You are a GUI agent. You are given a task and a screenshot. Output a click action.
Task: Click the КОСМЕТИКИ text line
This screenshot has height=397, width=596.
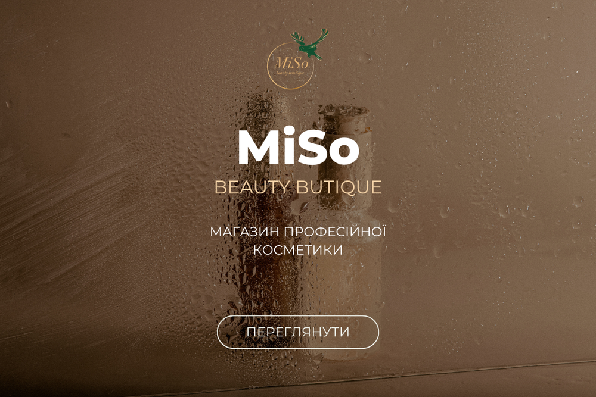point(298,250)
